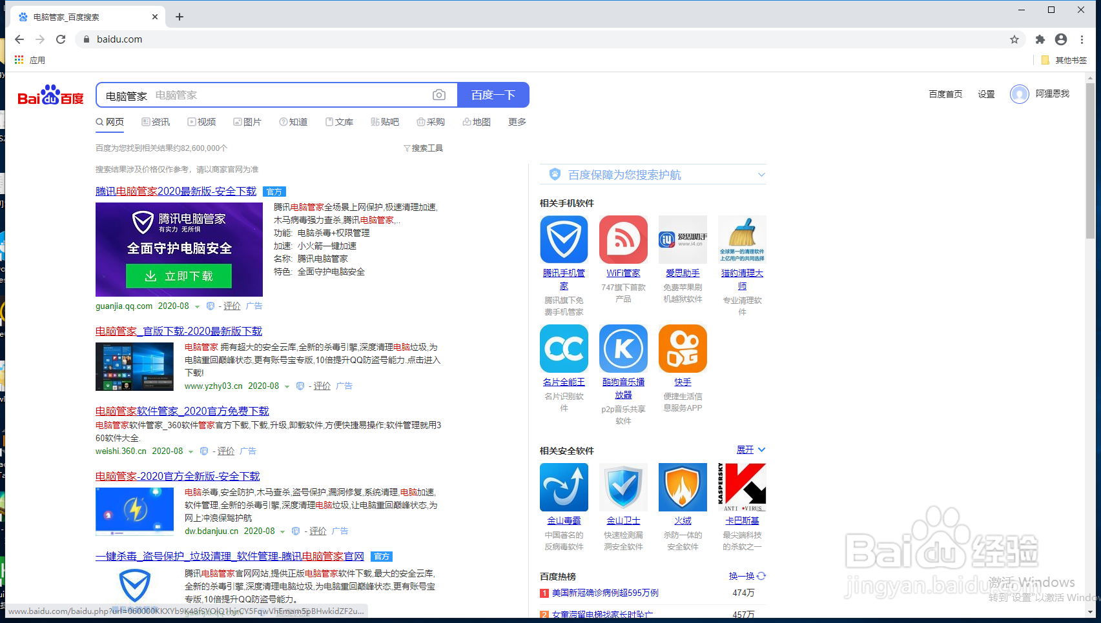The width and height of the screenshot is (1101, 623).
Task: Select the 名片全能王 icon
Action: (x=564, y=348)
